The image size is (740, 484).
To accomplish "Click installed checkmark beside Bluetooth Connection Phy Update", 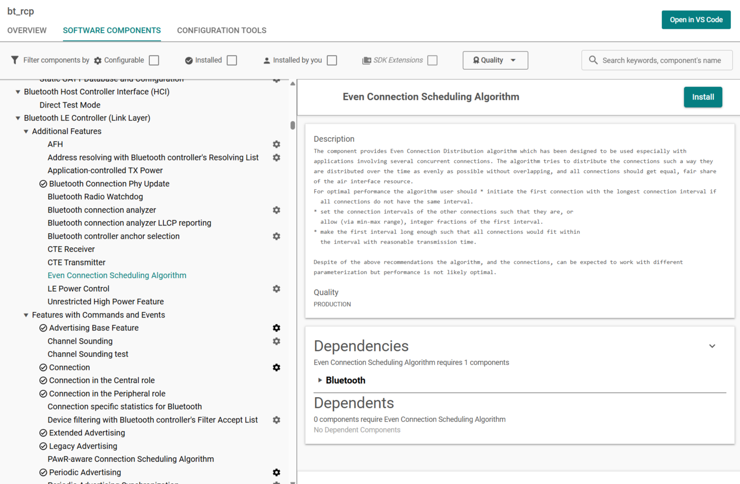I will [43, 184].
